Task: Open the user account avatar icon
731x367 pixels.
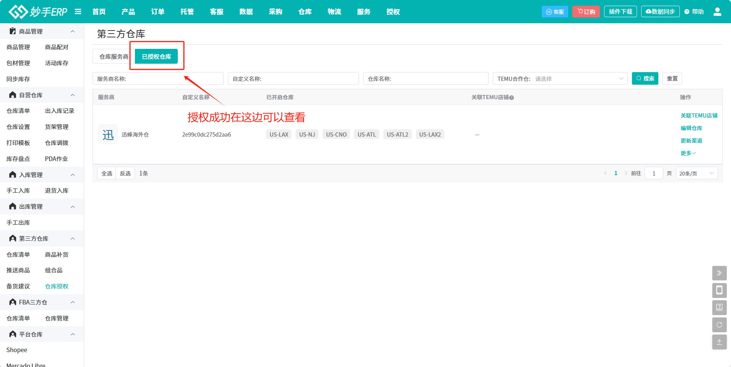Action: click(x=717, y=11)
